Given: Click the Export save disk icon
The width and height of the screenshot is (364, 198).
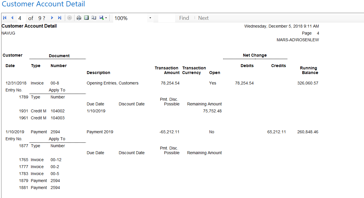Looking at the screenshot, I should (102, 18).
